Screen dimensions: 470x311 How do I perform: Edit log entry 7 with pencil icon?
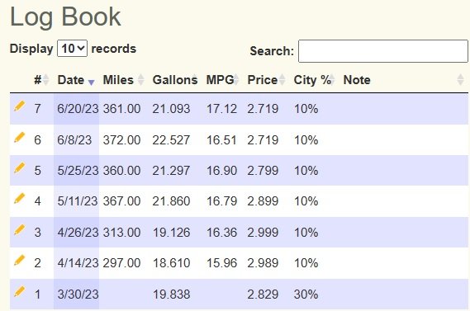pyautogui.click(x=19, y=106)
